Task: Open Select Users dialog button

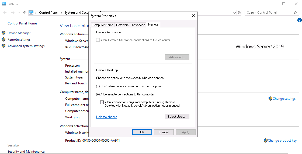Action: 177,117
